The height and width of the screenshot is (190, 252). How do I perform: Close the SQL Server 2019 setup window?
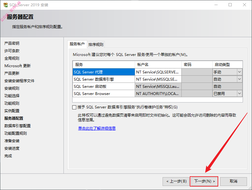[244, 5]
